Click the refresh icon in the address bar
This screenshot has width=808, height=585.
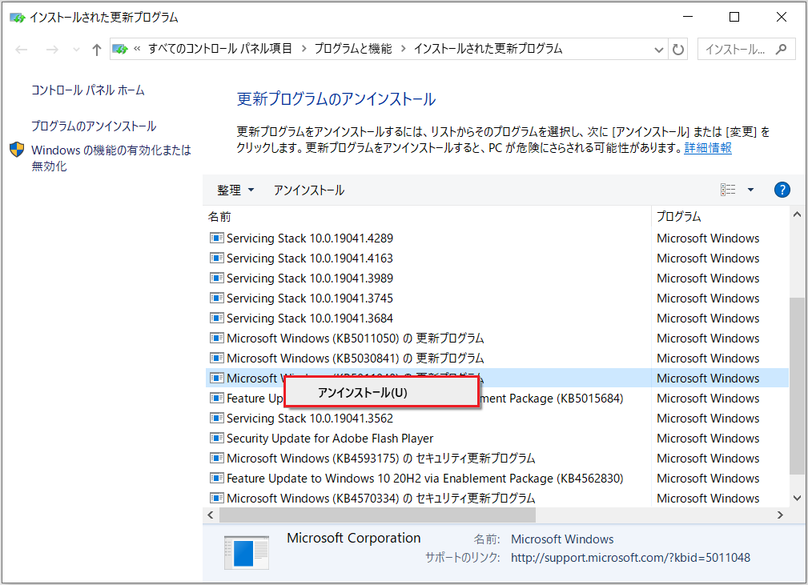(x=677, y=49)
